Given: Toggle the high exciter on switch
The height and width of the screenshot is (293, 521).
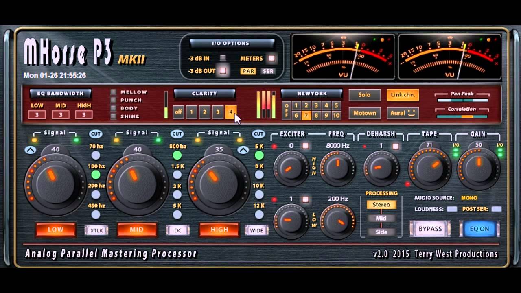Looking at the screenshot, I should pos(305,146).
